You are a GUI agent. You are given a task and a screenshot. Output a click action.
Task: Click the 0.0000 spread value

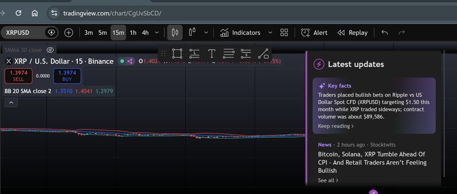pos(43,76)
